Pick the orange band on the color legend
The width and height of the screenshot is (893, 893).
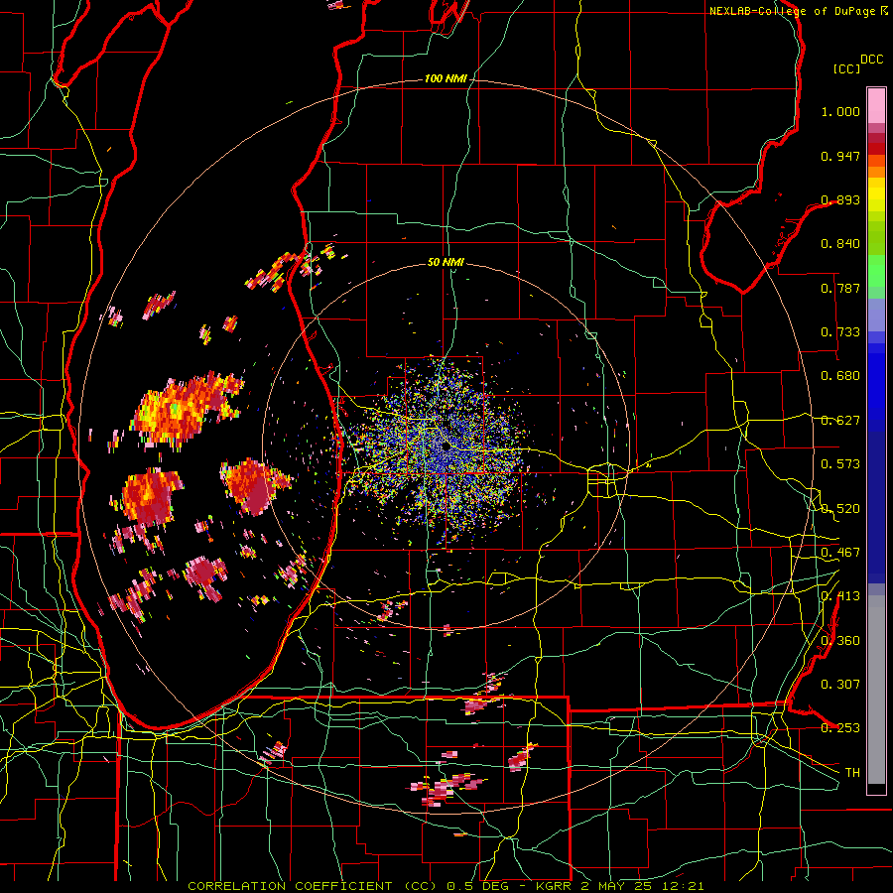click(x=876, y=171)
